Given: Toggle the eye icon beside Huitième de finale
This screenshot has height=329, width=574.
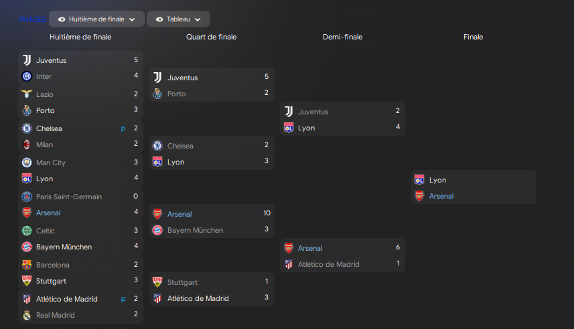Looking at the screenshot, I should click(62, 19).
